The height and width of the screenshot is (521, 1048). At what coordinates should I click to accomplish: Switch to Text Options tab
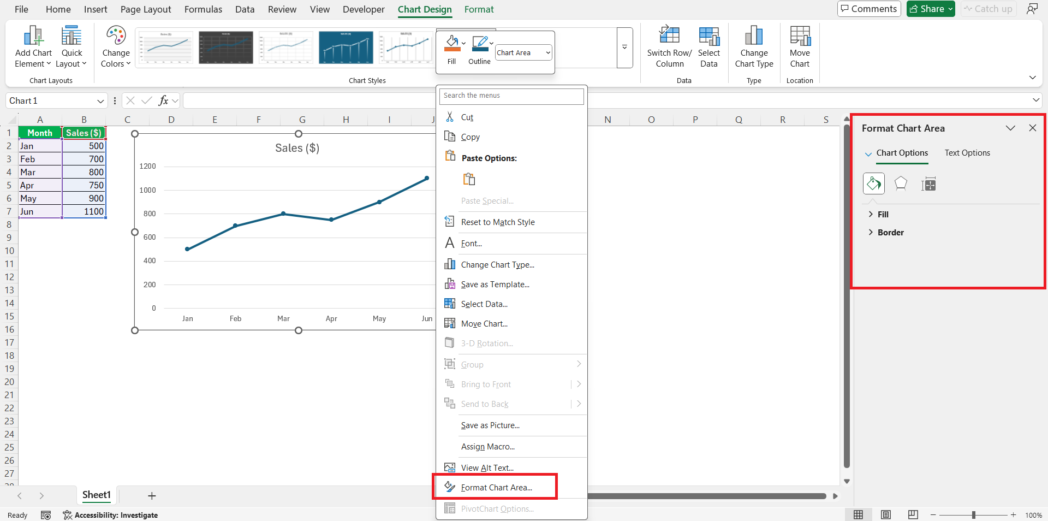tap(967, 153)
